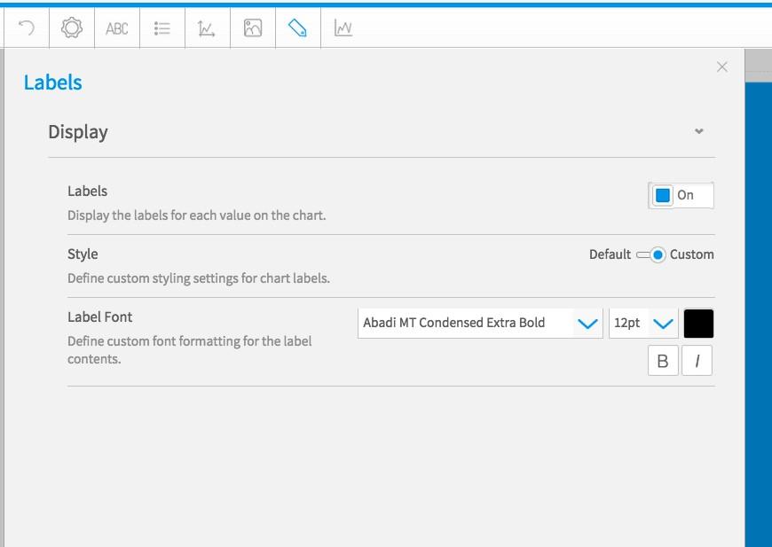This screenshot has height=547, width=772.
Task: Select the bulleted list legend icon
Action: (162, 28)
